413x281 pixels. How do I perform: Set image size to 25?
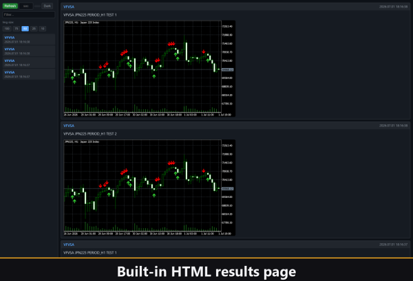34,29
